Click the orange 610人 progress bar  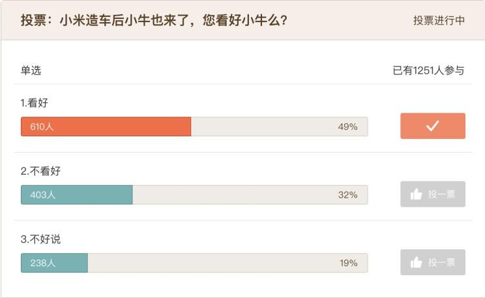[x=106, y=127]
